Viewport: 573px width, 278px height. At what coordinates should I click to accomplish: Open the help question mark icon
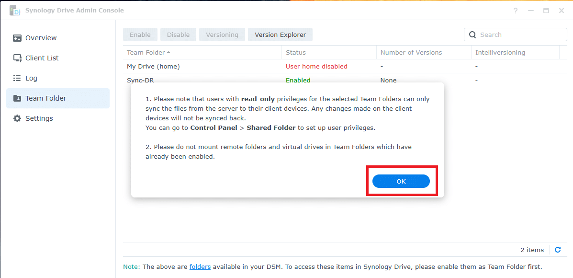[516, 11]
